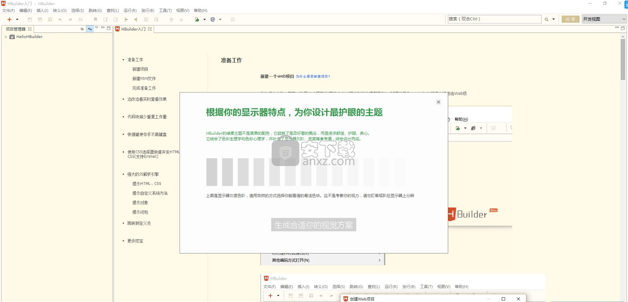Open the 转义(O) menu
628x302 pixels.
(60, 11)
